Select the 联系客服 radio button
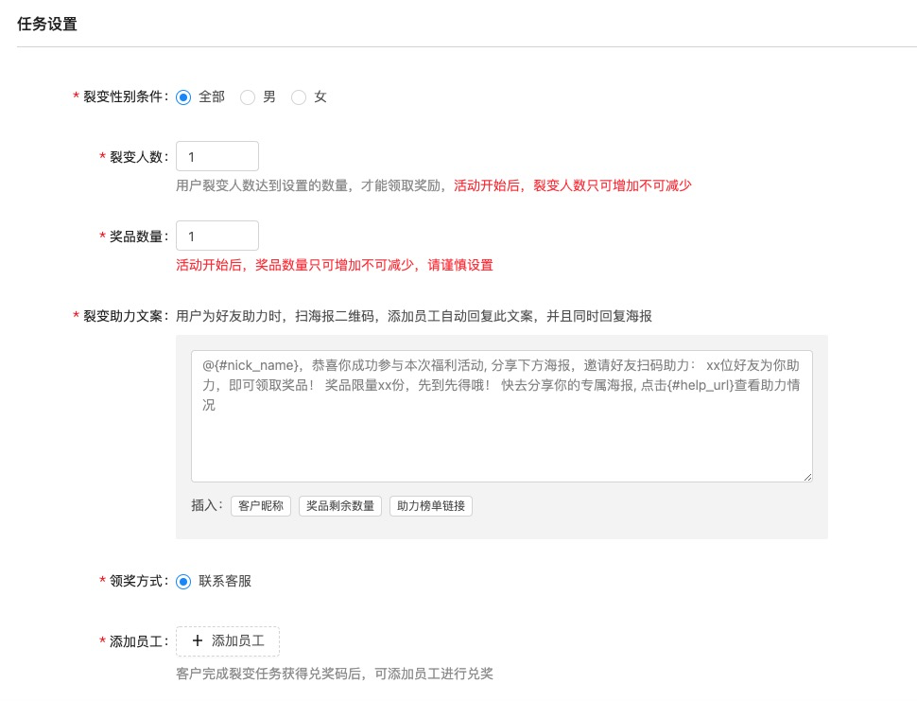 click(183, 582)
